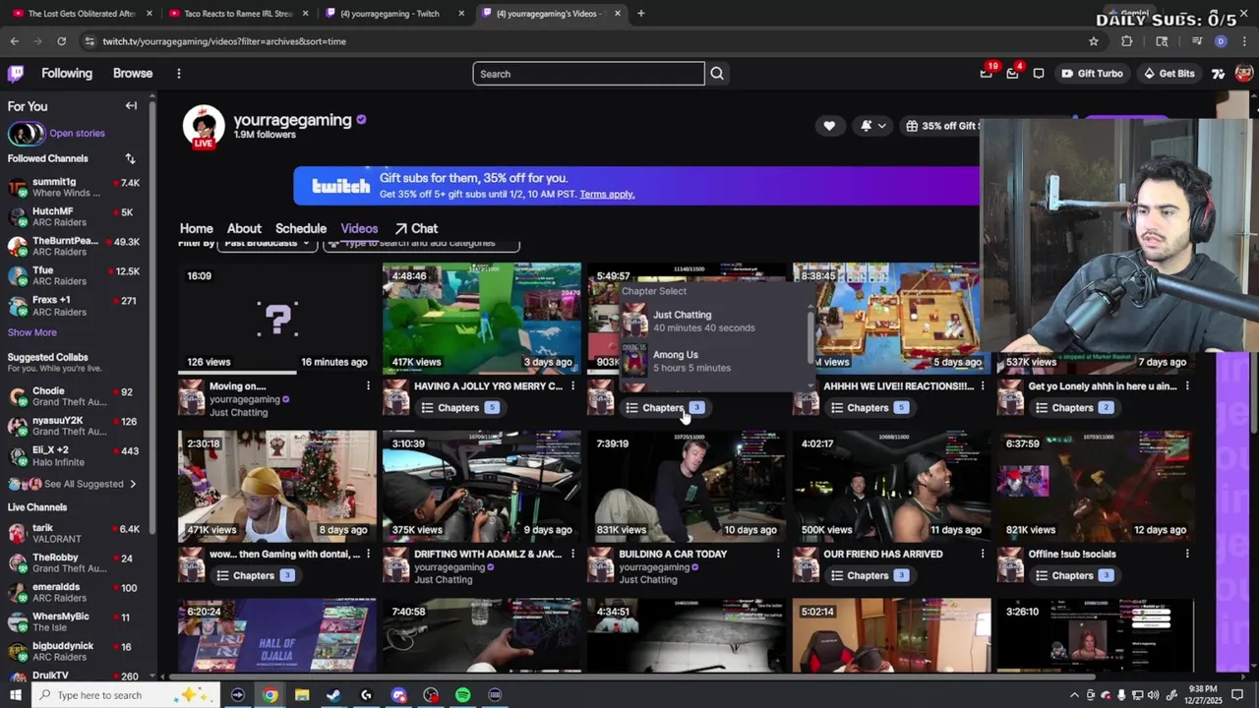The width and height of the screenshot is (1259, 708).
Task: Toggle the follow heart button
Action: (x=829, y=126)
